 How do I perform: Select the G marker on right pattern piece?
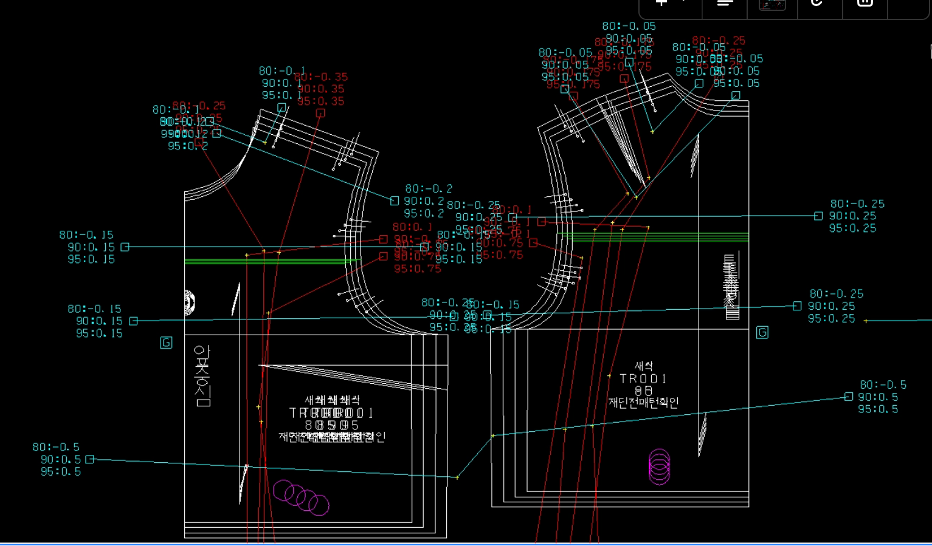(762, 332)
